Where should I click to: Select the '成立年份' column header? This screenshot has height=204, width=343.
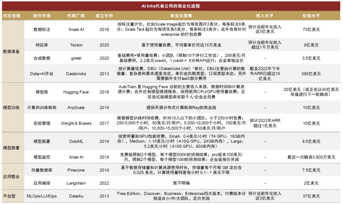(x=104, y=16)
